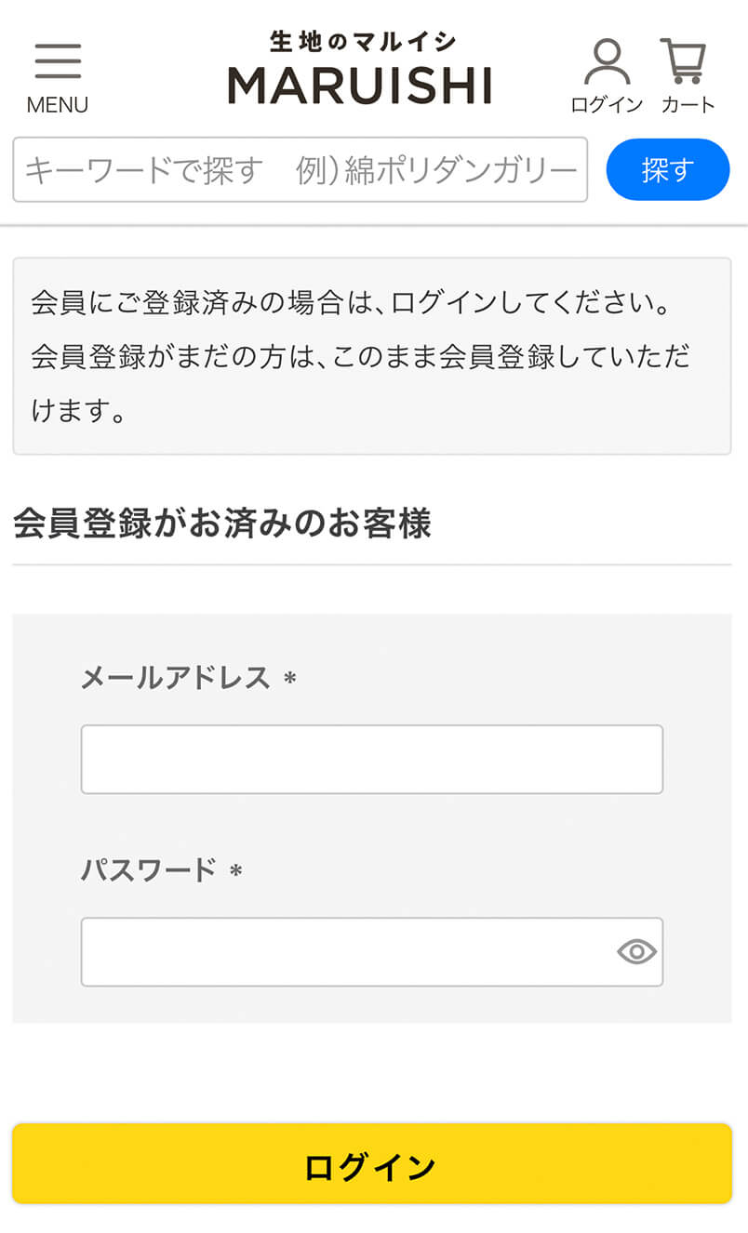Open the shopping cart icon
748x1233 pixels.
pyautogui.click(x=685, y=61)
